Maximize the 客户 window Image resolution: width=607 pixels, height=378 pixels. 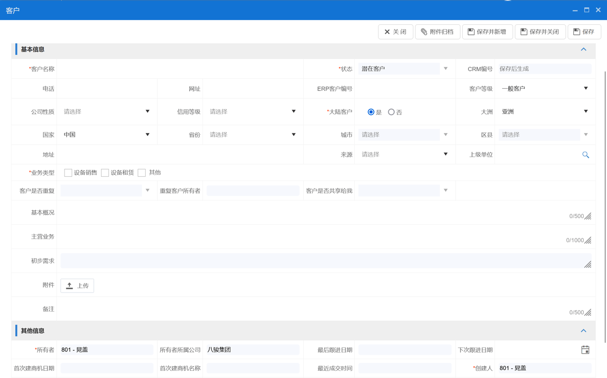coord(587,10)
